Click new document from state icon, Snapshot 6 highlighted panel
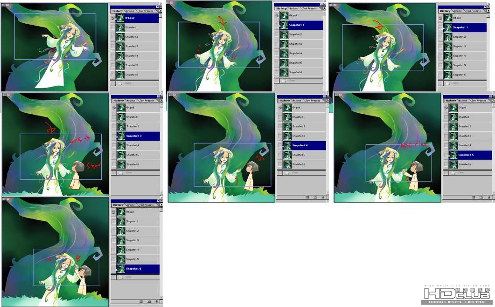 pos(141,301)
